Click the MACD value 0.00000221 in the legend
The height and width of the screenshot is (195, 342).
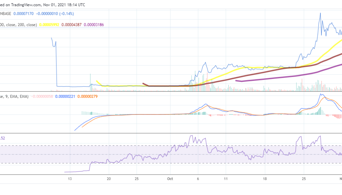tap(65, 96)
